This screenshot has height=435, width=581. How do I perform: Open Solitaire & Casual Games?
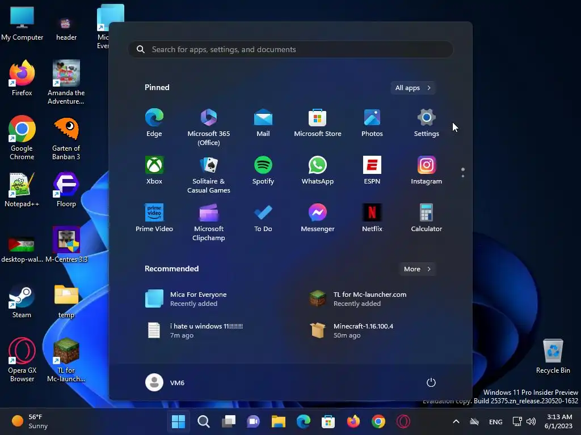[x=209, y=175]
